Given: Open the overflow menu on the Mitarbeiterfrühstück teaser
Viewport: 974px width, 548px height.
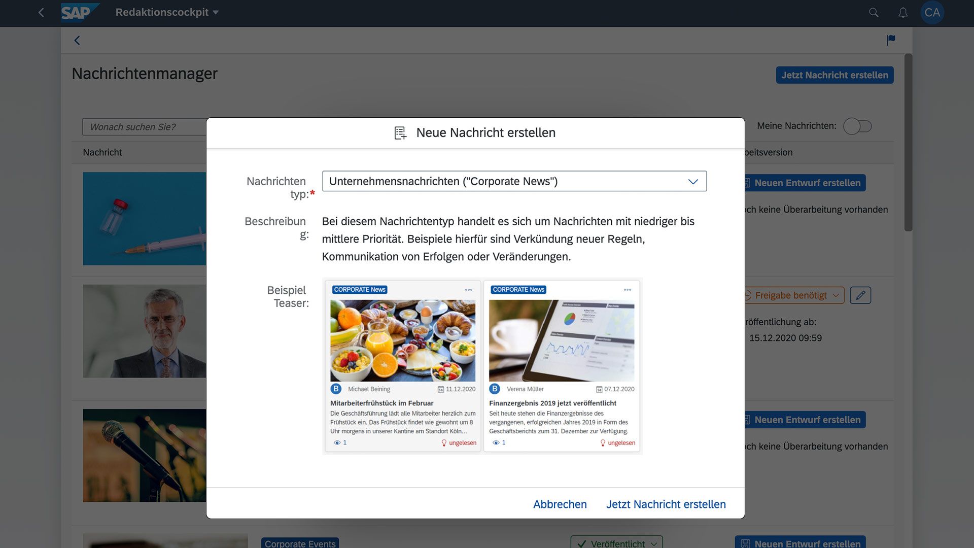Looking at the screenshot, I should [468, 290].
